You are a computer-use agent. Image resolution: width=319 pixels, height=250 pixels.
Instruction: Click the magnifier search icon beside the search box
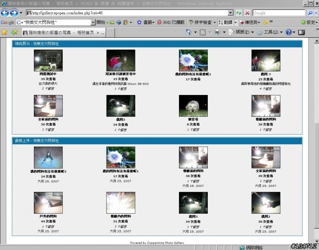[310, 13]
